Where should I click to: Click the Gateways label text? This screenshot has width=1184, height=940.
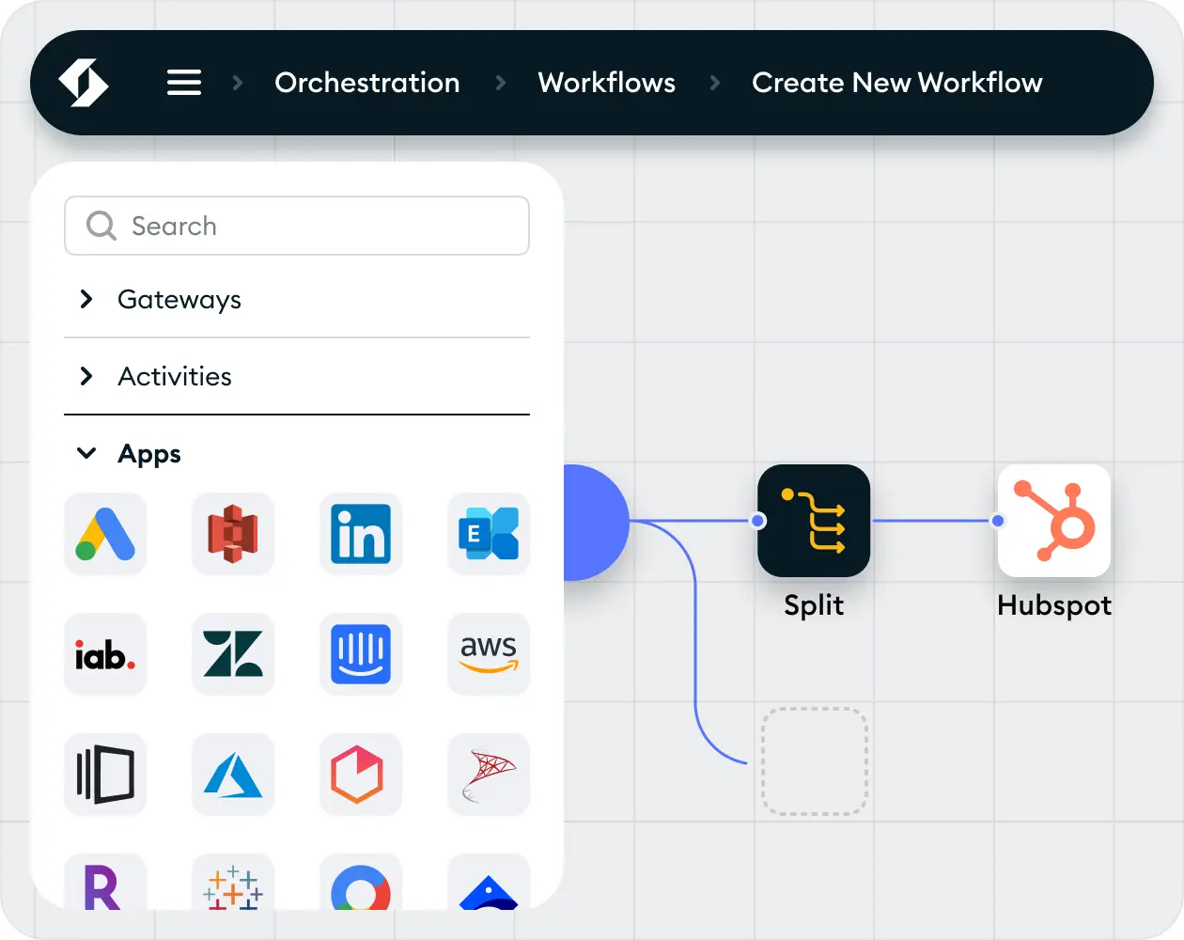(179, 300)
